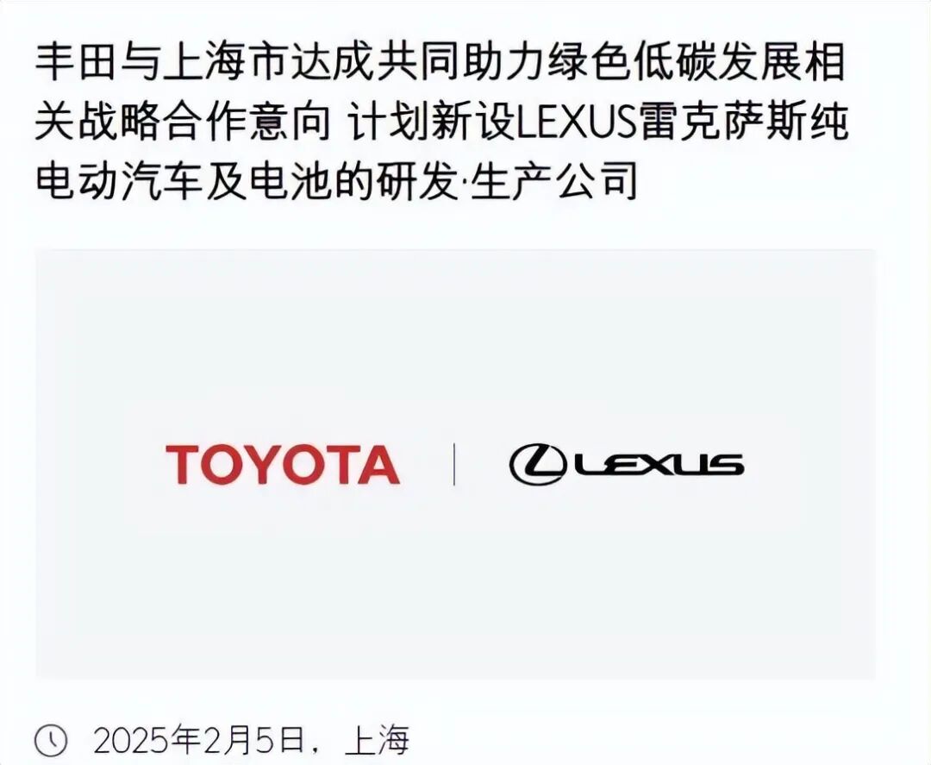Viewport: 931px width, 765px height.
Task: Click the word 达成 in the headline
Action: click(334, 64)
